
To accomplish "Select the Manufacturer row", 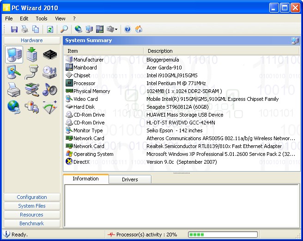I will click(182, 60).
